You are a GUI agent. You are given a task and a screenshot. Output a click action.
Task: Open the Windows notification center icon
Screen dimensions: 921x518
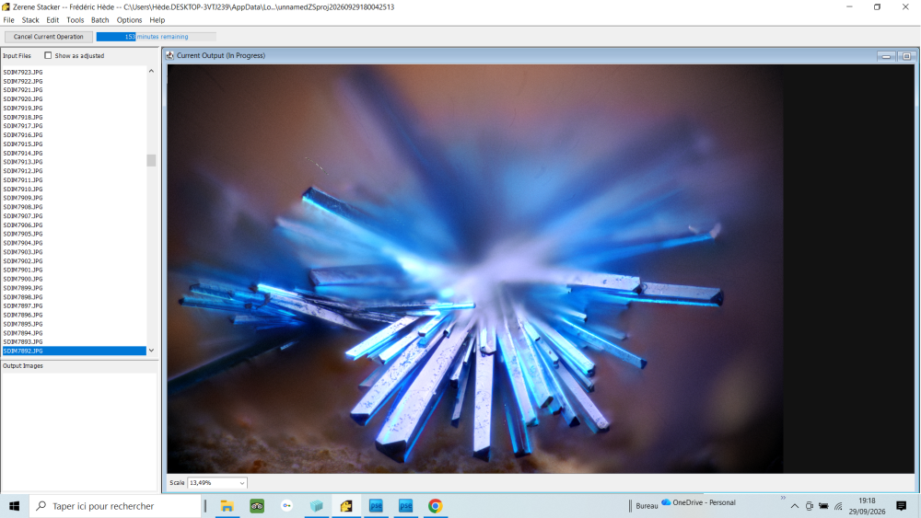(901, 506)
